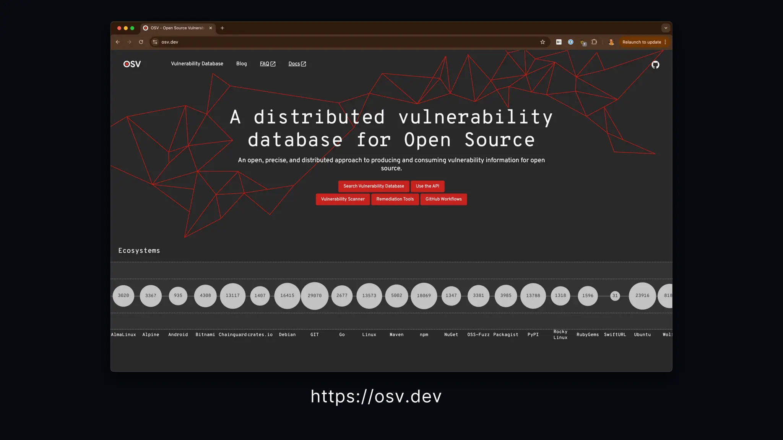Click the Ubuntu bubble showing 23916

642,296
